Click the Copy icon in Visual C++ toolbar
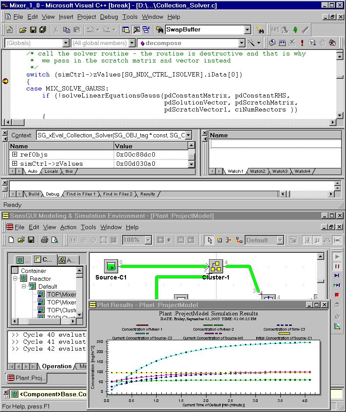Image resolution: width=346 pixels, height=412 pixels. coord(66,30)
